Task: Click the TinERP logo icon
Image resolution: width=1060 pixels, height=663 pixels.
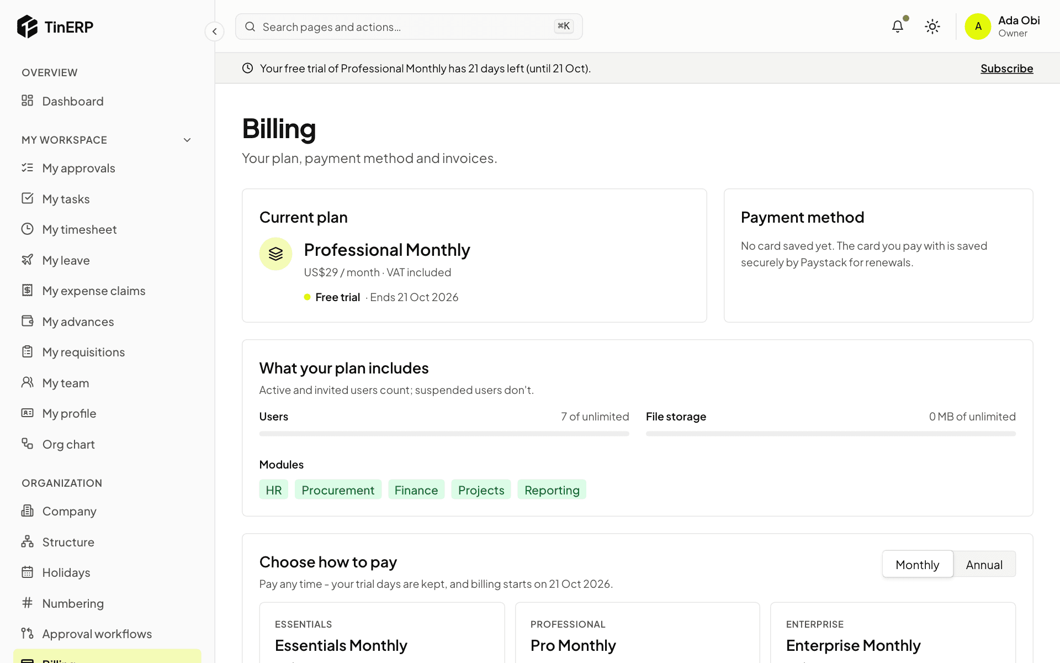Action: point(27,27)
